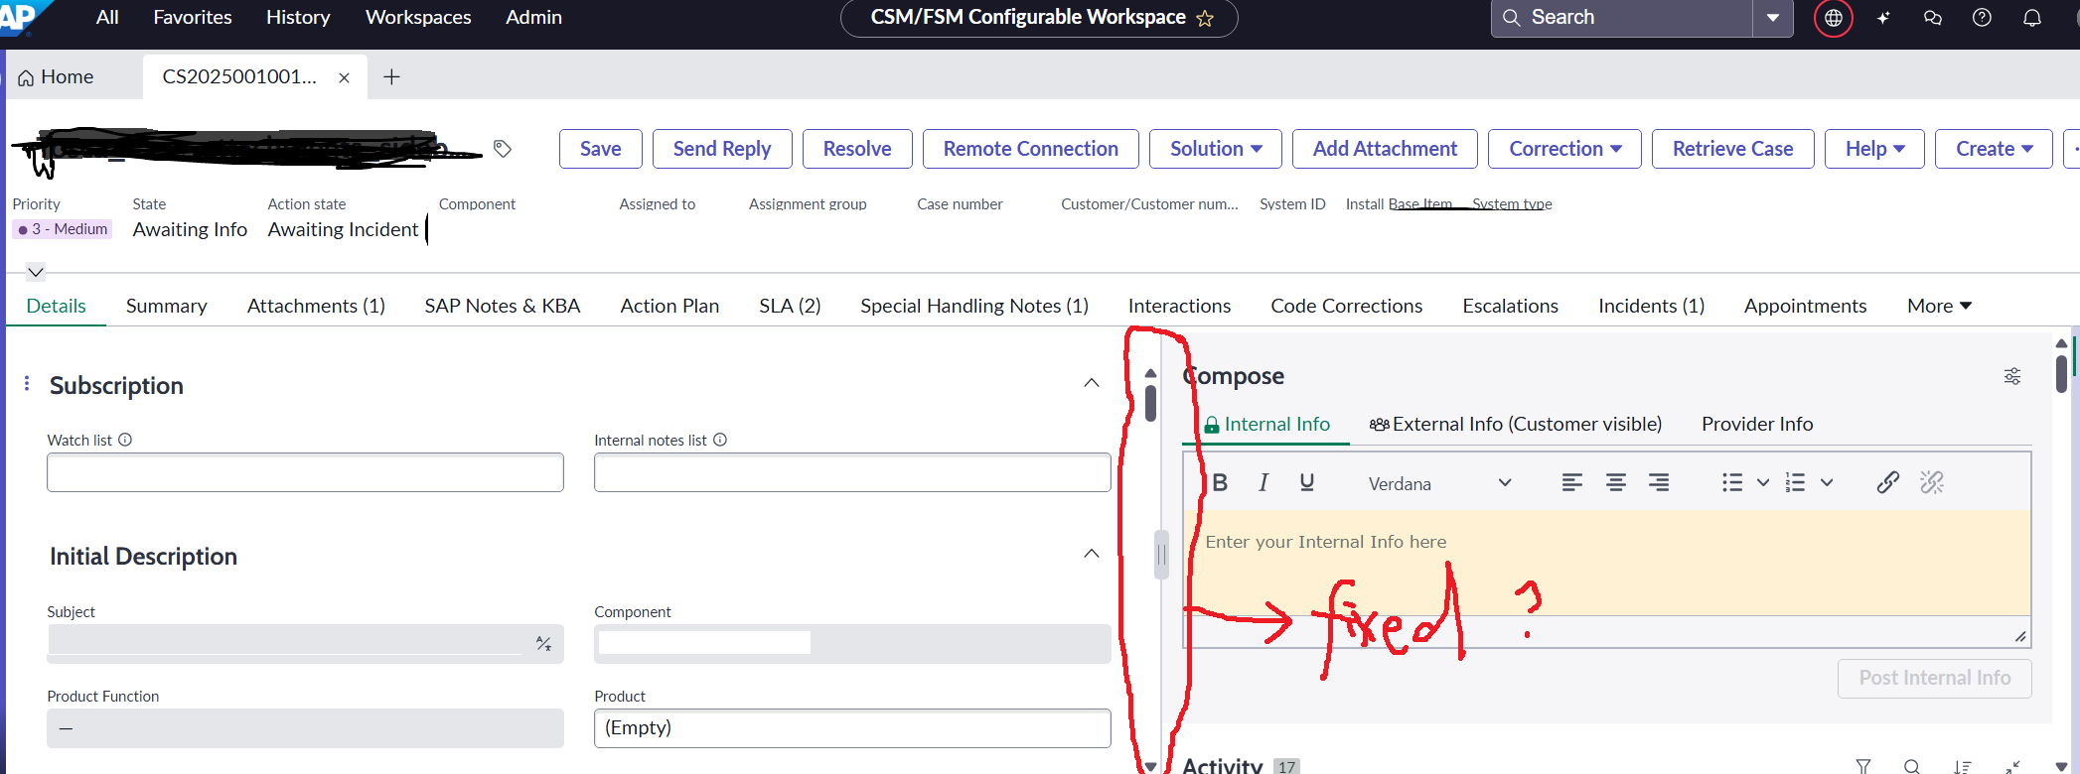Apply underline formatting in Compose editor

[1307, 482]
